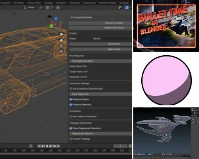This screenshot has width=199, height=159.
Task: Toggle the viewport overlays button
Action: pyautogui.click(x=127, y=8)
